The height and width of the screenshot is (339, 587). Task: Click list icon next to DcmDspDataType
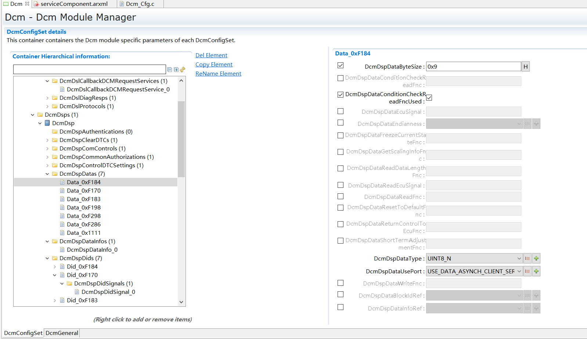point(527,259)
